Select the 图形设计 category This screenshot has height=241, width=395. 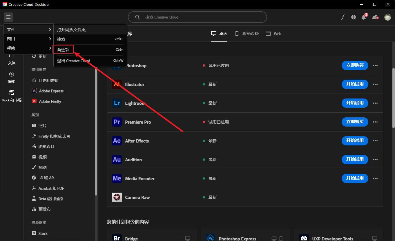tap(43, 147)
